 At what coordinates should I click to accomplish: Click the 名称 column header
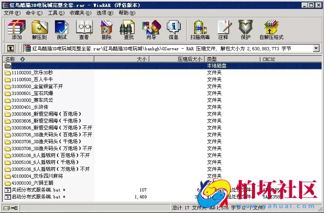48,59
